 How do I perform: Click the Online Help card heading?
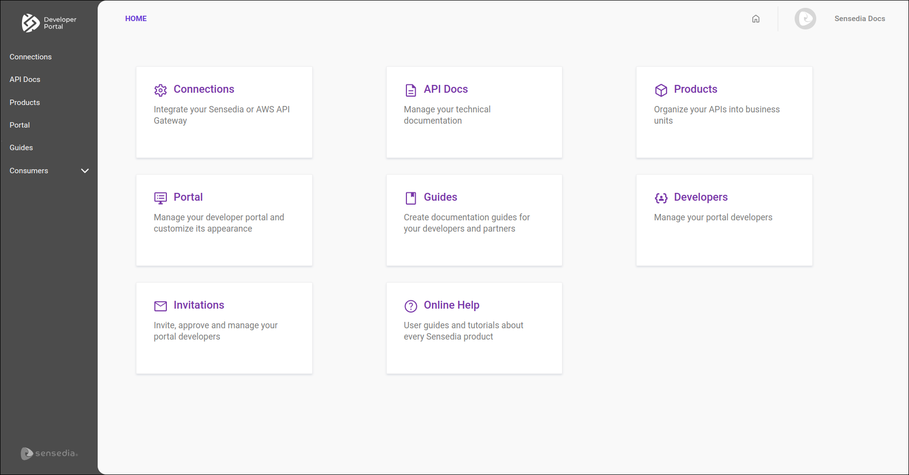click(451, 305)
